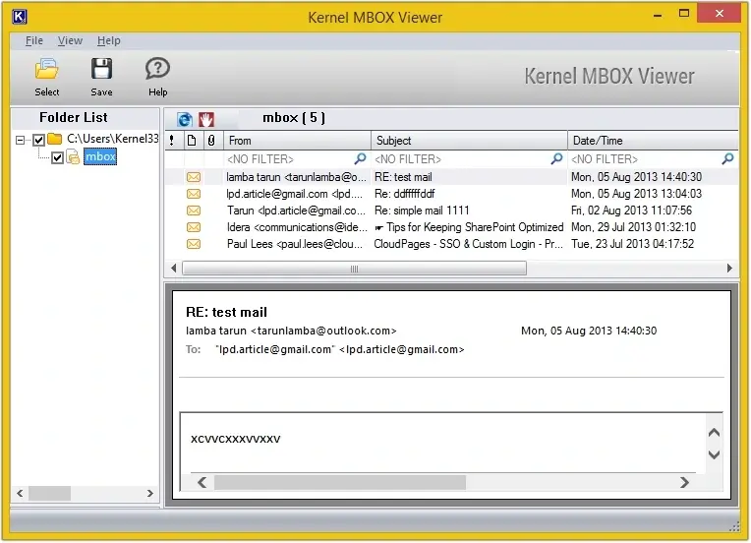Select the mbox item in Folder List
Image resolution: width=751 pixels, height=543 pixels.
pyautogui.click(x=100, y=156)
